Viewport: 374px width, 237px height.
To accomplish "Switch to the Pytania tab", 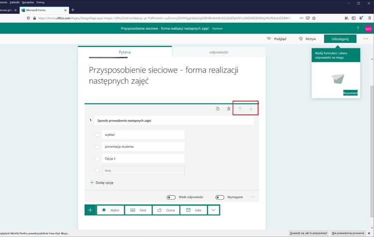I will click(x=125, y=52).
